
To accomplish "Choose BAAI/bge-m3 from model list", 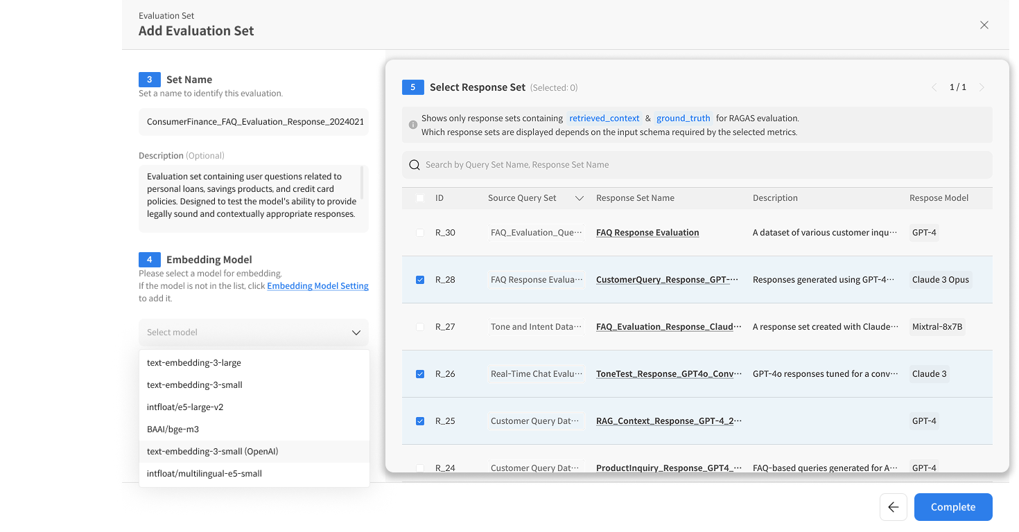I will pyautogui.click(x=173, y=429).
